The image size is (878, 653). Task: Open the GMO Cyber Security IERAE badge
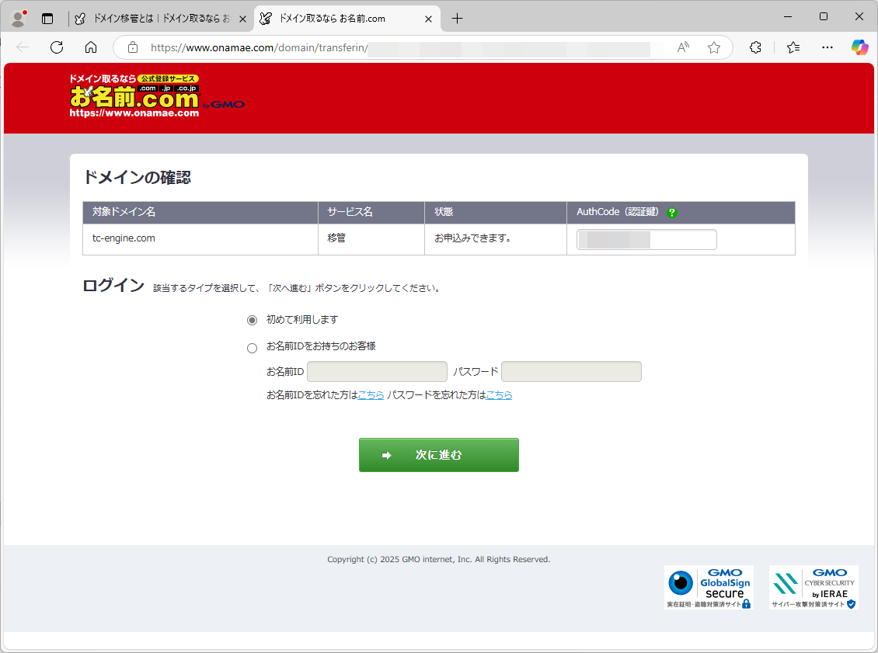814,587
